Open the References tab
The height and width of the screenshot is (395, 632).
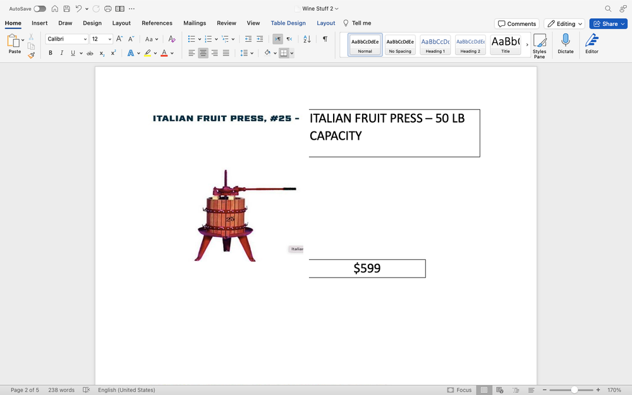(157, 23)
